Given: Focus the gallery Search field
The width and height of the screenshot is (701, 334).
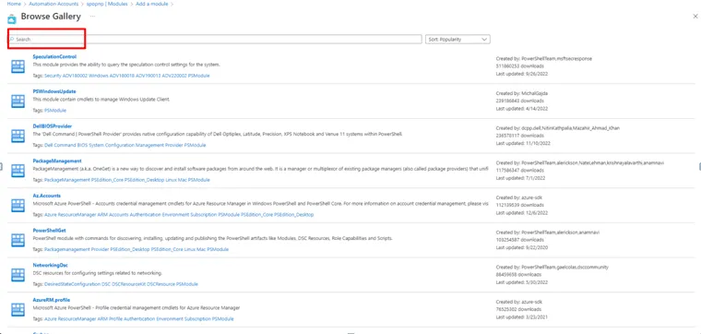Looking at the screenshot, I should (215, 40).
